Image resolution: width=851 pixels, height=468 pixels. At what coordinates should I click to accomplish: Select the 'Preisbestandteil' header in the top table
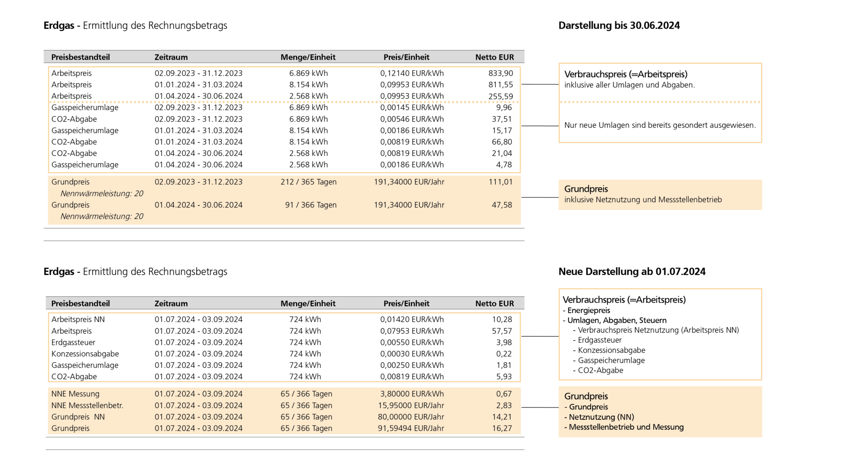tap(80, 57)
